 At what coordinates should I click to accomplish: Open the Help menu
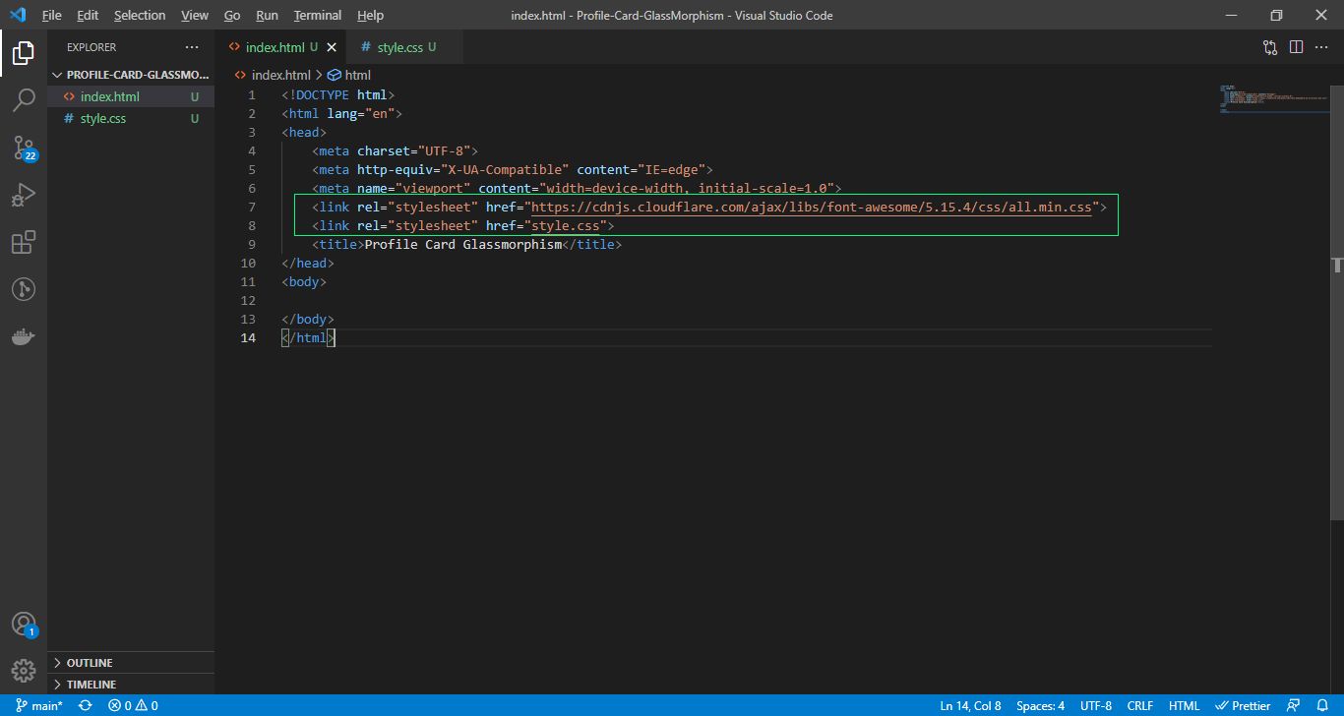coord(370,16)
